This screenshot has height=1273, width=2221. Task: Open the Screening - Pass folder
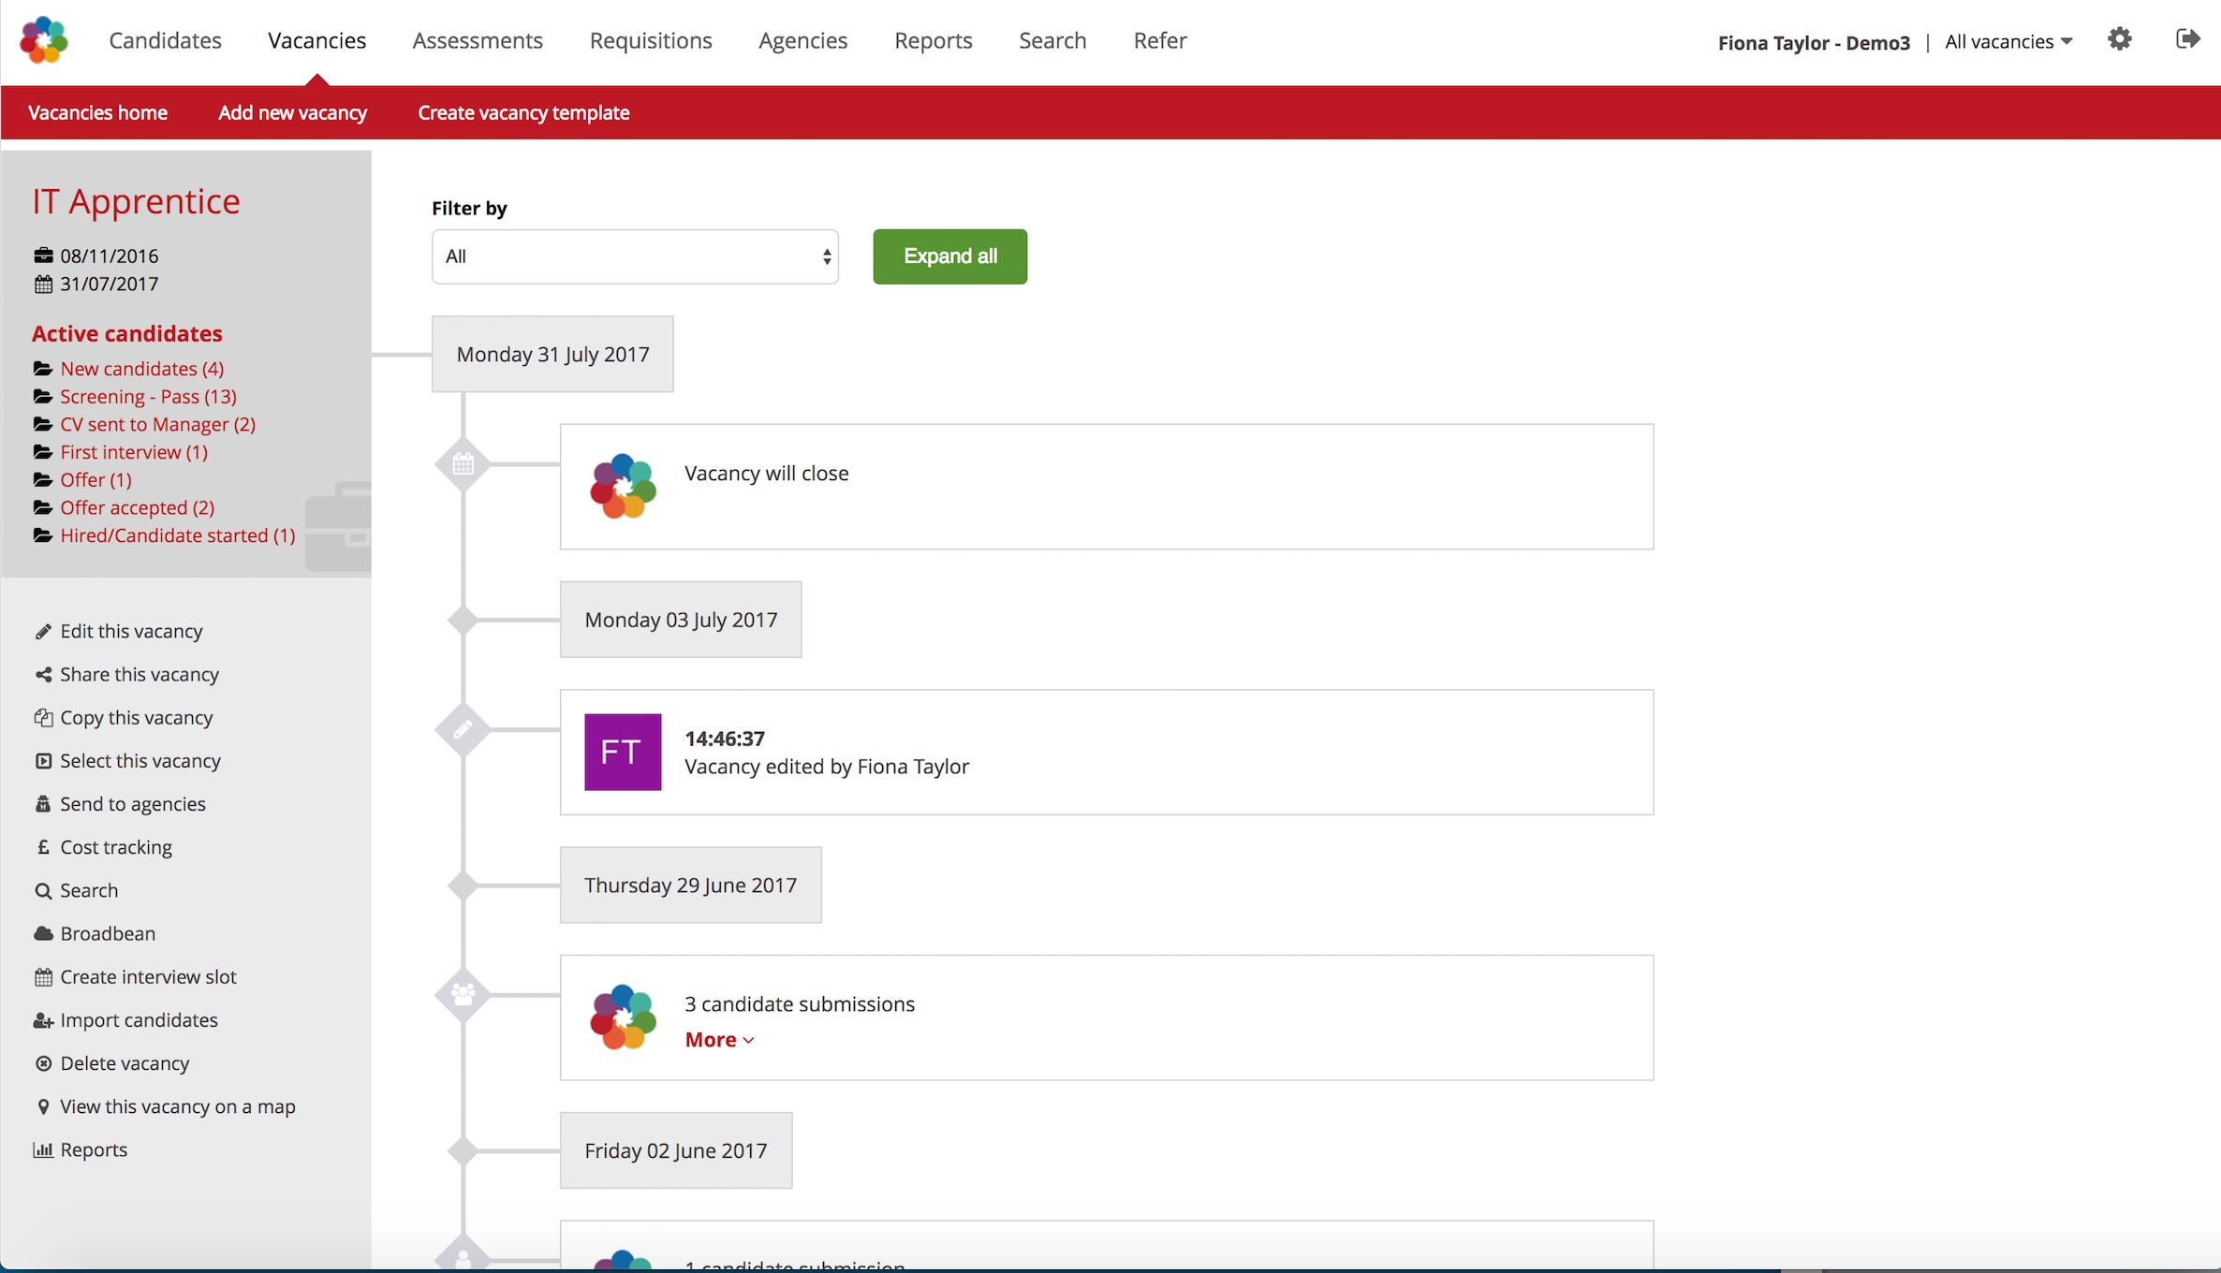point(148,397)
